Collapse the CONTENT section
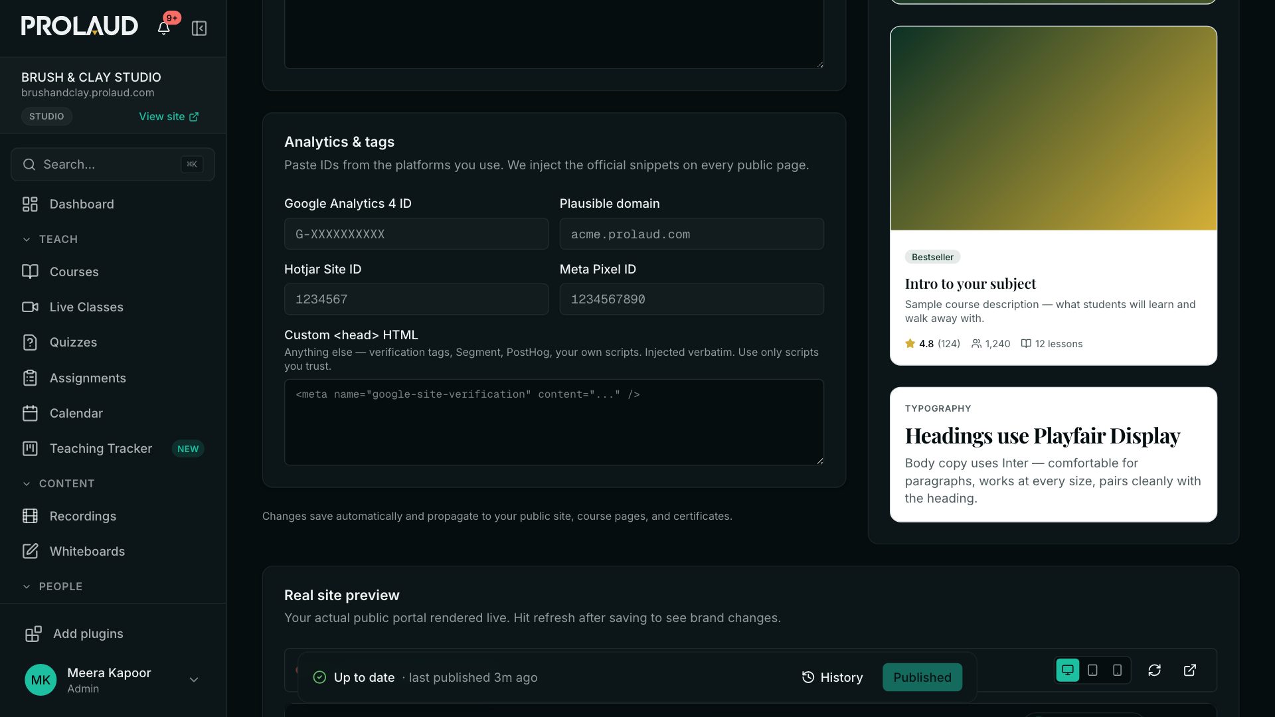The width and height of the screenshot is (1275, 717). point(58,483)
